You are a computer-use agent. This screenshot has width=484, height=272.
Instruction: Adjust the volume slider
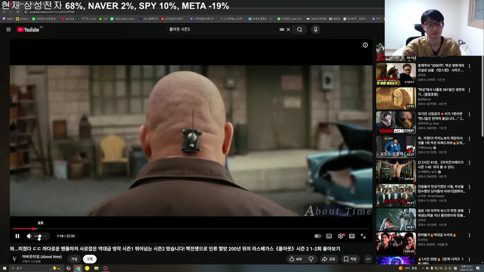pos(41,236)
